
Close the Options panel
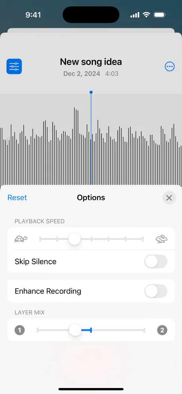pyautogui.click(x=169, y=198)
